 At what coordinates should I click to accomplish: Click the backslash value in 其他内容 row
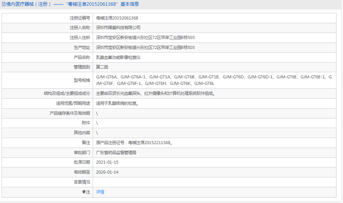tap(97, 133)
